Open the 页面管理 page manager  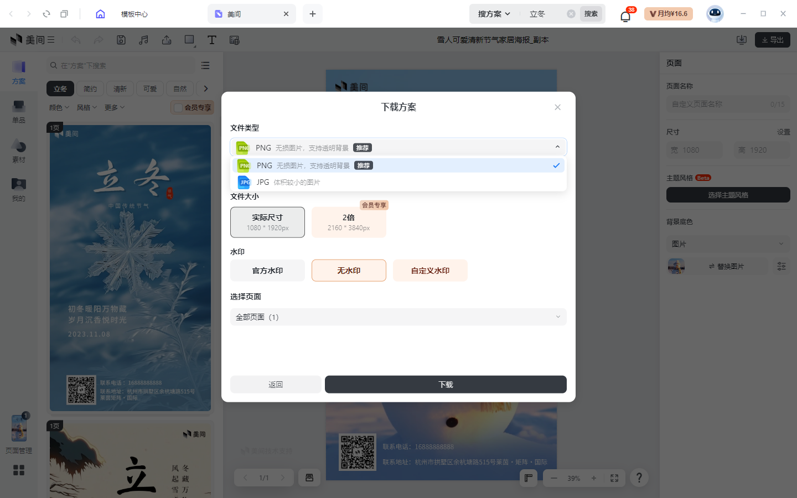[19, 434]
